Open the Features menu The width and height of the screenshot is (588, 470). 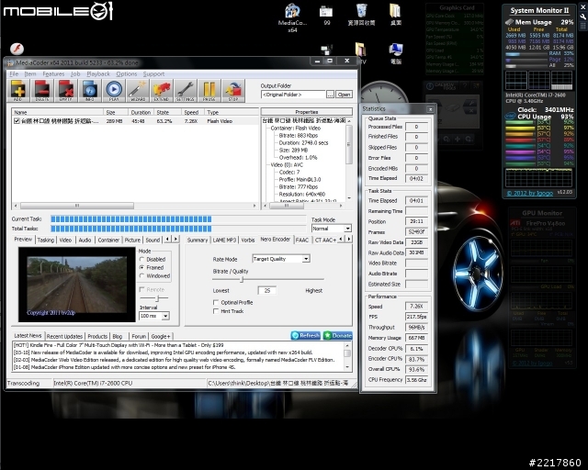click(x=53, y=73)
